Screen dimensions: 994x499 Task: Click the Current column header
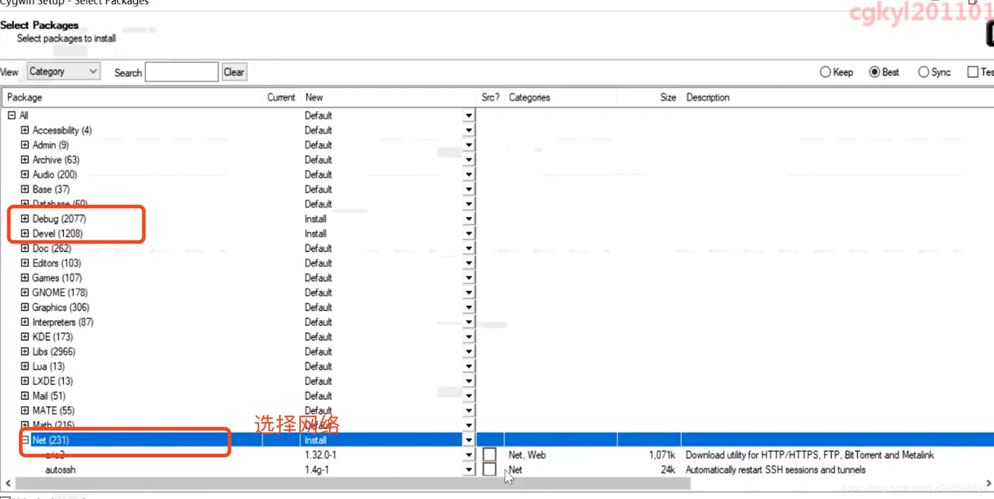pos(281,98)
